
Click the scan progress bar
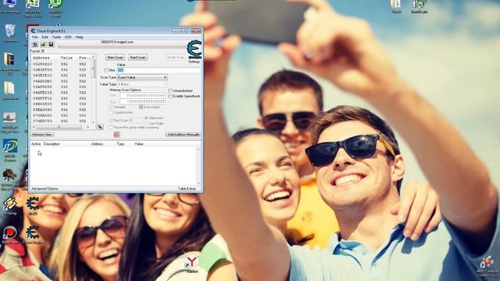122,47
